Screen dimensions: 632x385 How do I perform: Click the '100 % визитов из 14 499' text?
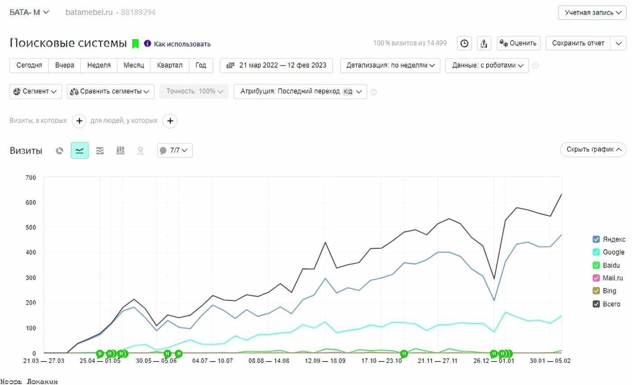pos(410,43)
